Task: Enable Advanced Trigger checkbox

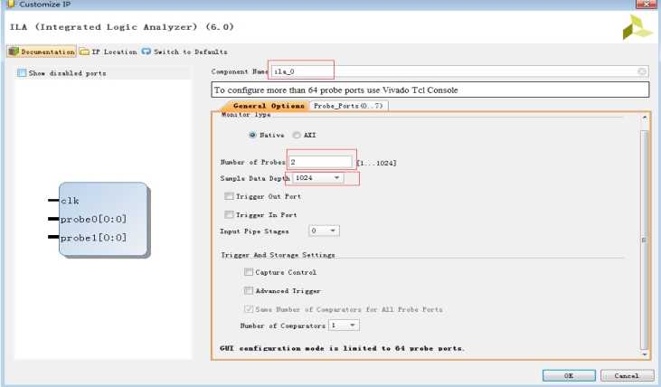Action: 249,290
